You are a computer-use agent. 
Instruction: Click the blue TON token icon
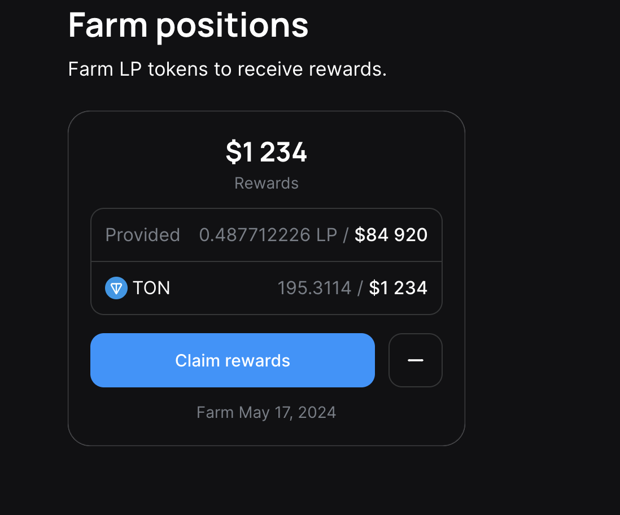coord(116,288)
